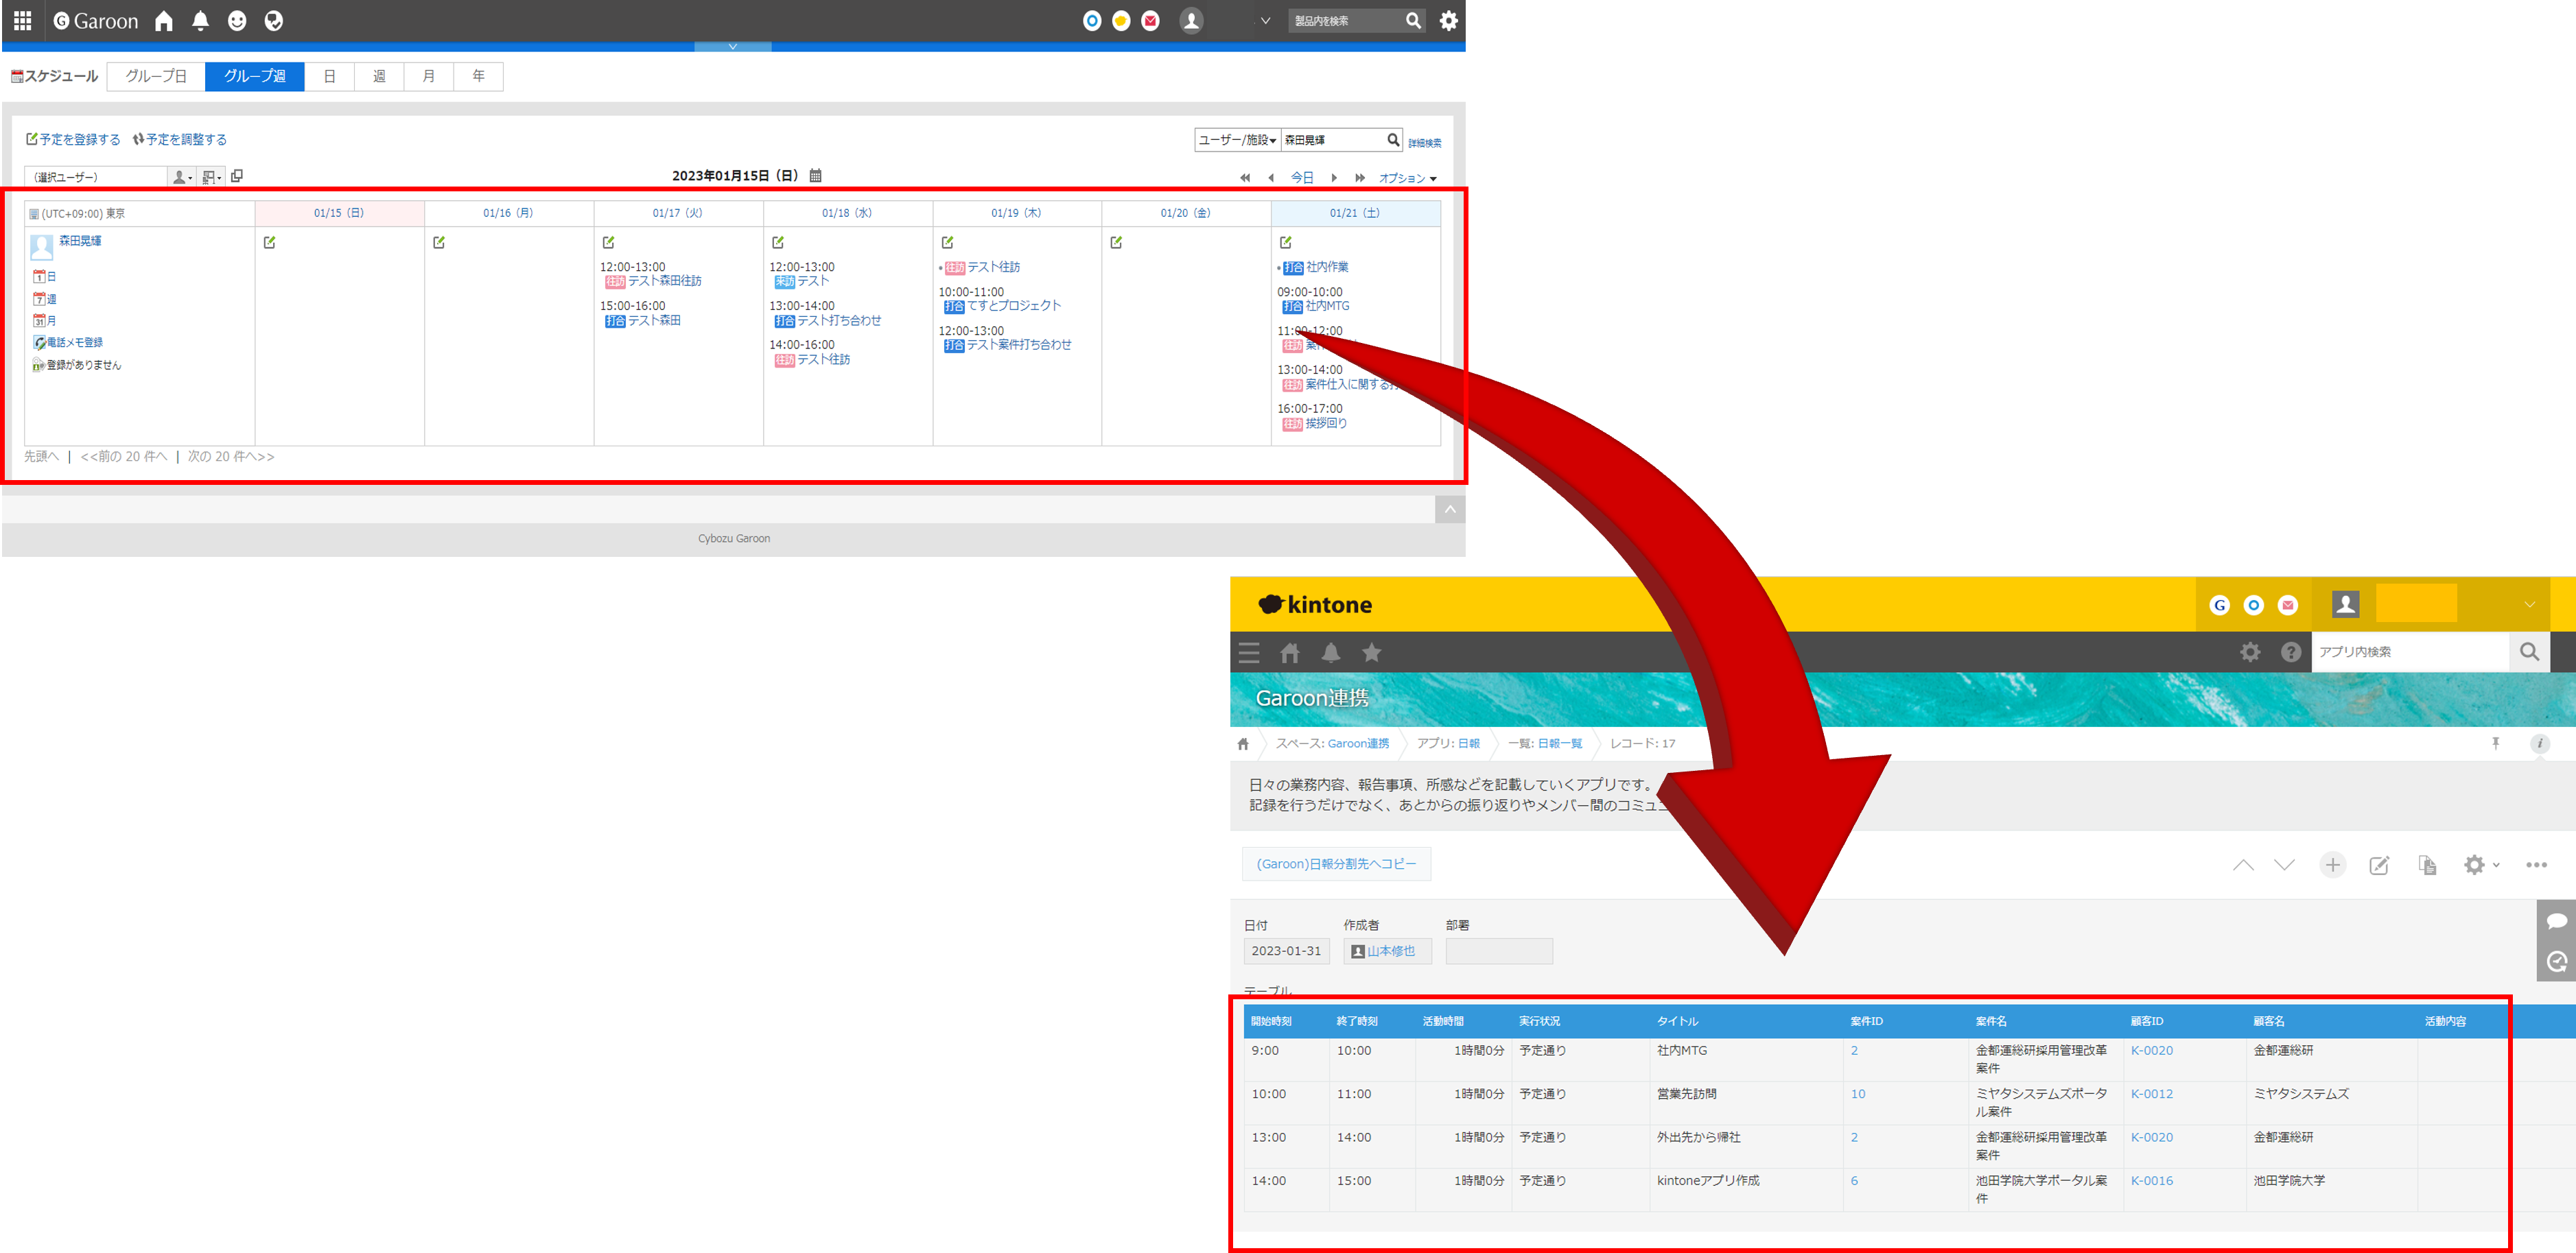Go to previous day with single left arrow
The height and width of the screenshot is (1253, 2576).
[1271, 178]
